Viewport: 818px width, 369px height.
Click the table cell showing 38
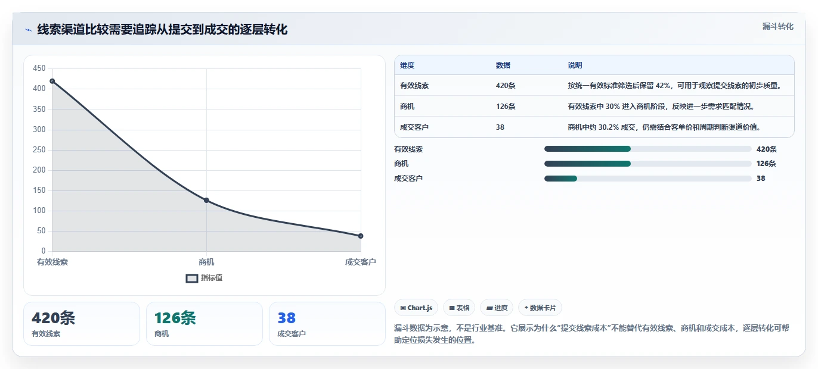pos(500,127)
